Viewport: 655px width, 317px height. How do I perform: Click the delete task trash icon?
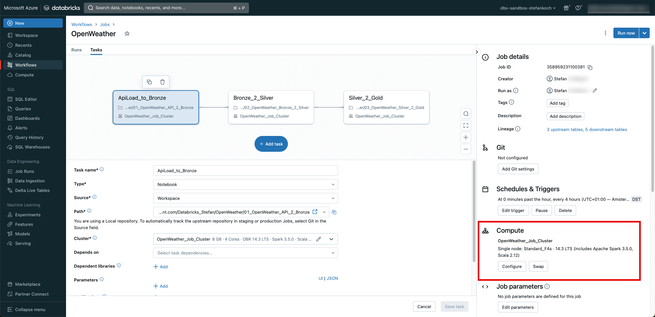coord(162,82)
